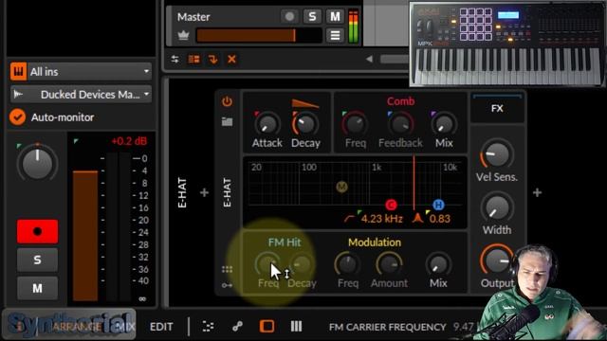Screen dimensions: 607x341
Task: Click the orange decay envelope shape icon
Action: click(305, 103)
